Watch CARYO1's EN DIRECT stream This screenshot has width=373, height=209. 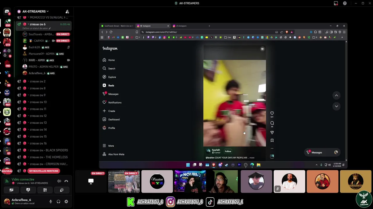[63, 41]
